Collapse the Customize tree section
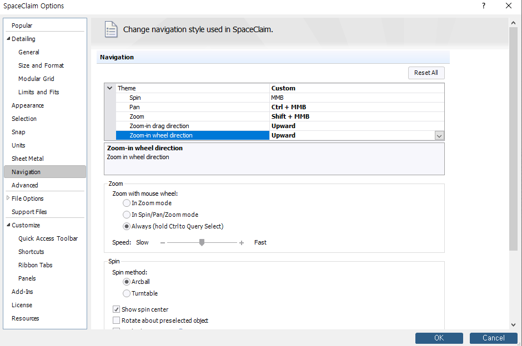The image size is (522, 346). click(x=8, y=225)
